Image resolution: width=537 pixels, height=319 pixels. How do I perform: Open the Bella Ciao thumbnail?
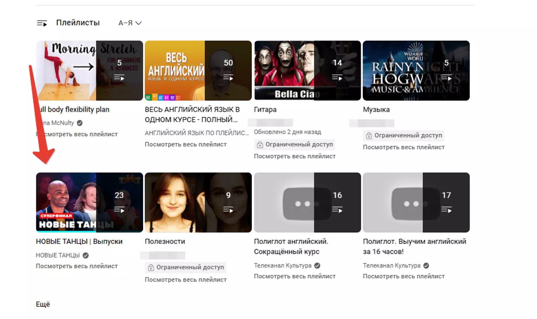[x=307, y=70]
